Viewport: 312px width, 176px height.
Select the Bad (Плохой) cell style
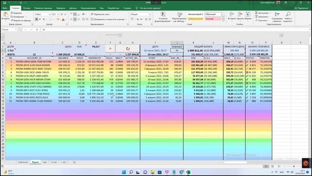213,19
